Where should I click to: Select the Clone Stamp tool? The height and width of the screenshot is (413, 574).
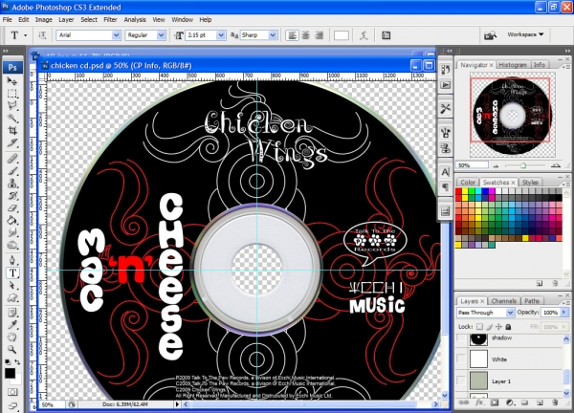point(12,183)
